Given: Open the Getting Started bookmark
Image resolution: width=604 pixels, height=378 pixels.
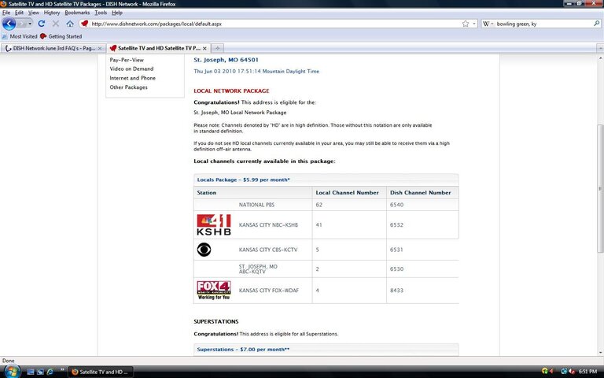Looking at the screenshot, I should pos(61,36).
